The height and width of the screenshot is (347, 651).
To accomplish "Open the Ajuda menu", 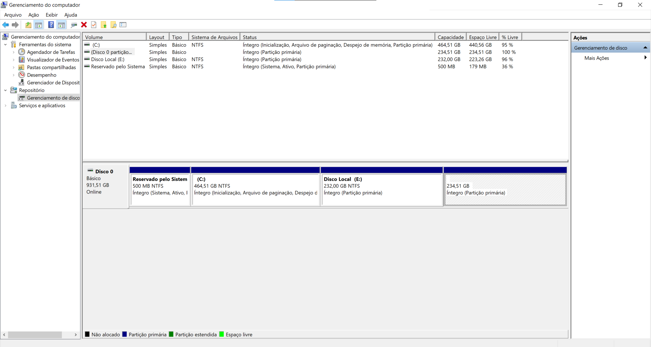I will coord(71,15).
